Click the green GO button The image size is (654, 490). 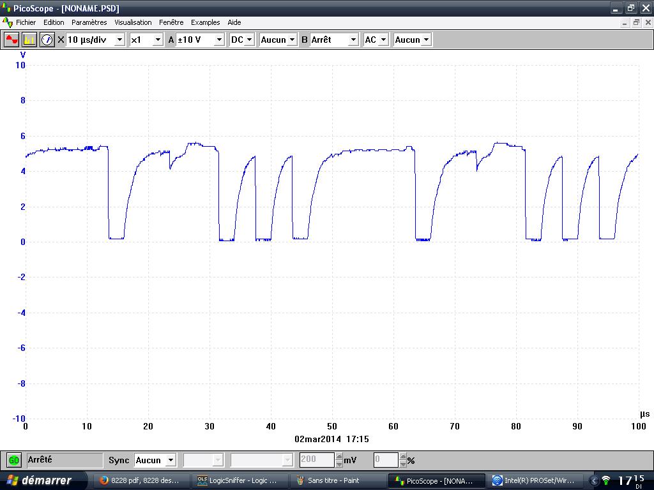[x=14, y=461]
